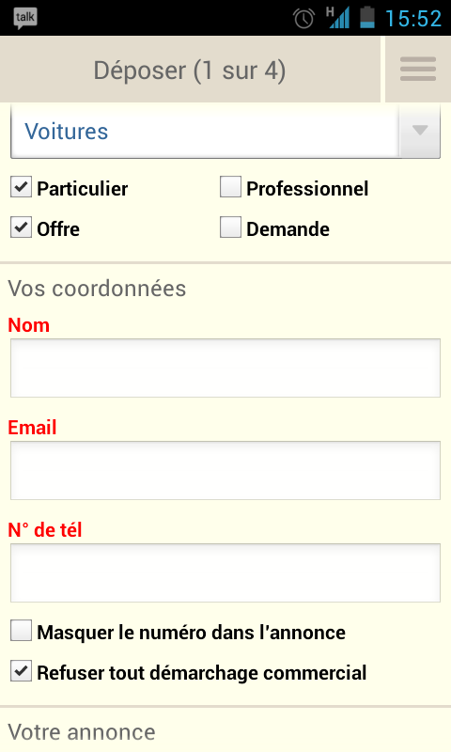Uncheck the Particulier checkbox
Image resolution: width=451 pixels, height=752 pixels.
point(21,187)
